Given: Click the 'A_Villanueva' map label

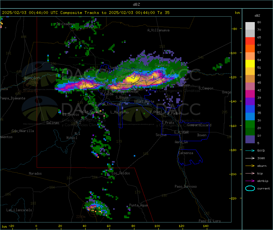Looking at the screenshot, I should [158, 30].
